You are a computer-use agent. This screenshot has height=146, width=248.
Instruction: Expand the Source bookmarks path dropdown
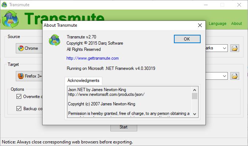tap(224, 48)
